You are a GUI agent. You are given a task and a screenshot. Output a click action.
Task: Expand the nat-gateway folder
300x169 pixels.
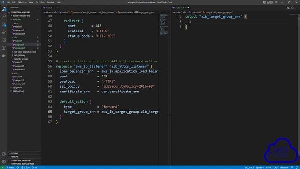point(20,55)
